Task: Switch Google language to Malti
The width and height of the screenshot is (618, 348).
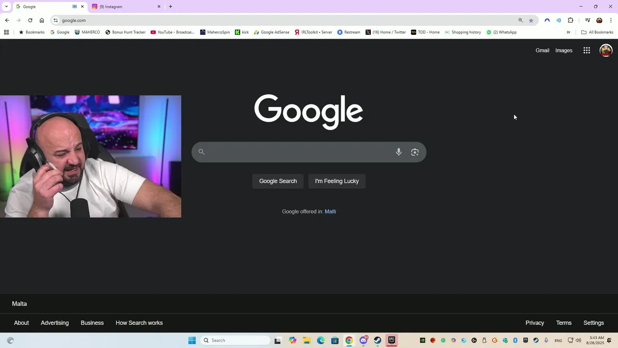Action: 330,212
